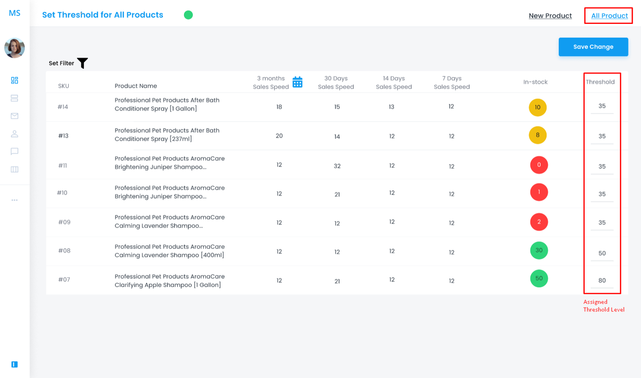Click the In-stock column header
This screenshot has width=641, height=378.
(x=535, y=82)
